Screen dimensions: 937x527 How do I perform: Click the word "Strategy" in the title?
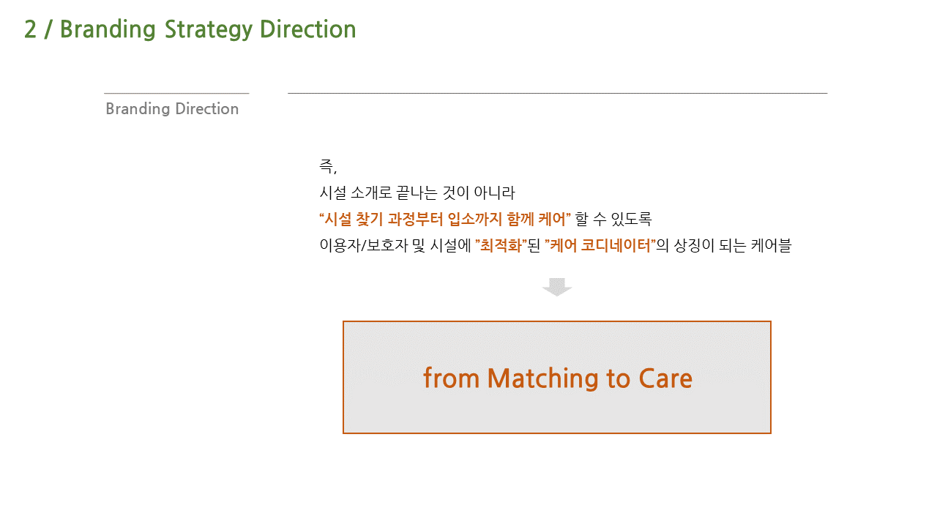(209, 30)
